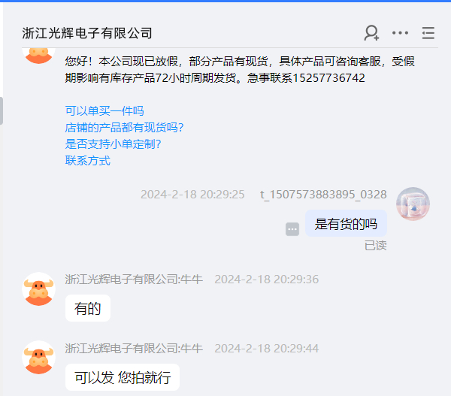This screenshot has height=396, width=451.
Task: Open the three-dot more options menu
Action: coord(400,33)
